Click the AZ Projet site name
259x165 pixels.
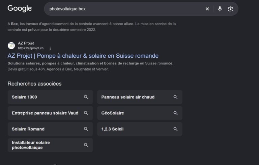26,43
